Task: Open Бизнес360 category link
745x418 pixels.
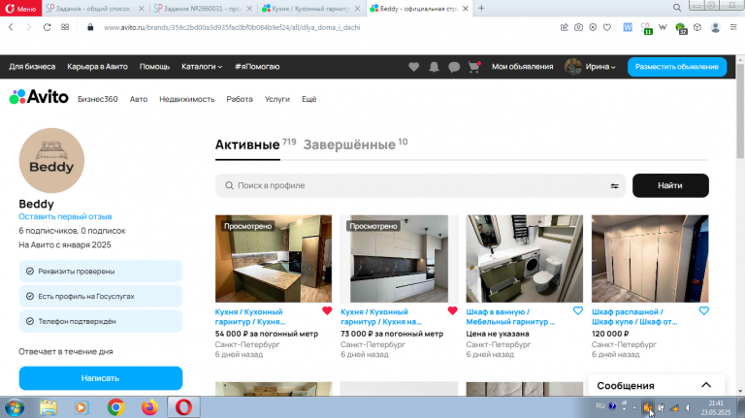Action: coord(97,99)
